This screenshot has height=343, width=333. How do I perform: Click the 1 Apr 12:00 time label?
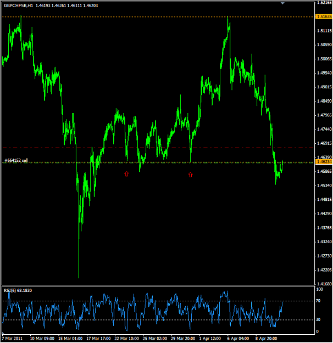[210, 339]
